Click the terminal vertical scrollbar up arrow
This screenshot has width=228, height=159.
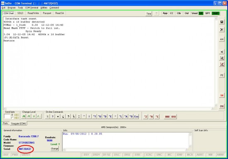(x=216, y=19)
